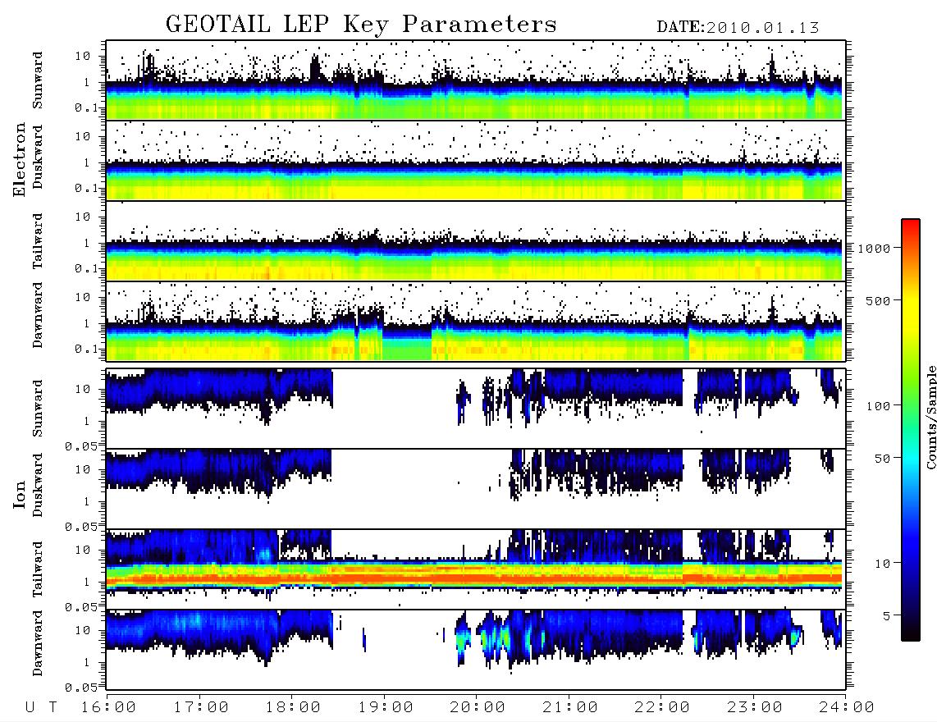This screenshot has width=937, height=722.
Task: Click the "16:00" time tick label
Action: [x=108, y=708]
